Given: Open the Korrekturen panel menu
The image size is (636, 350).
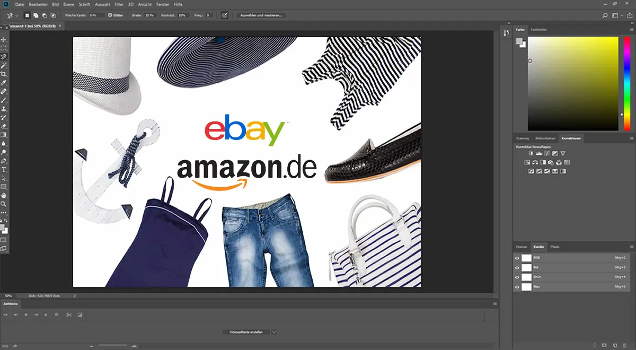Looking at the screenshot, I should pyautogui.click(x=631, y=138).
